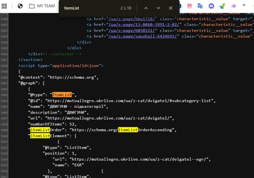
Task: Open the small purple arc extension icon
Action: 244,6
